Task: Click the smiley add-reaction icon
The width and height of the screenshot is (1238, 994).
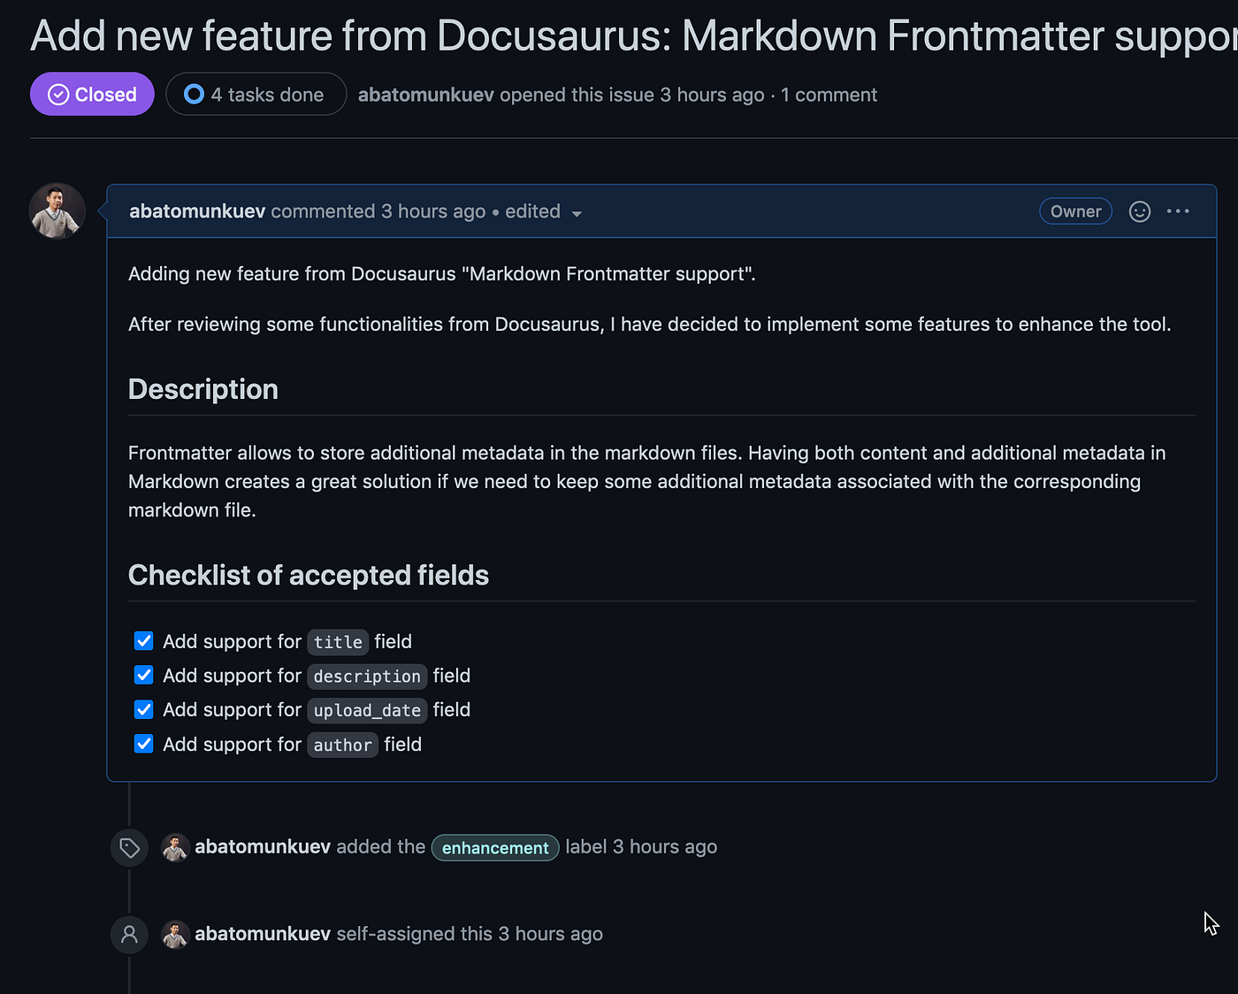Action: pos(1139,211)
